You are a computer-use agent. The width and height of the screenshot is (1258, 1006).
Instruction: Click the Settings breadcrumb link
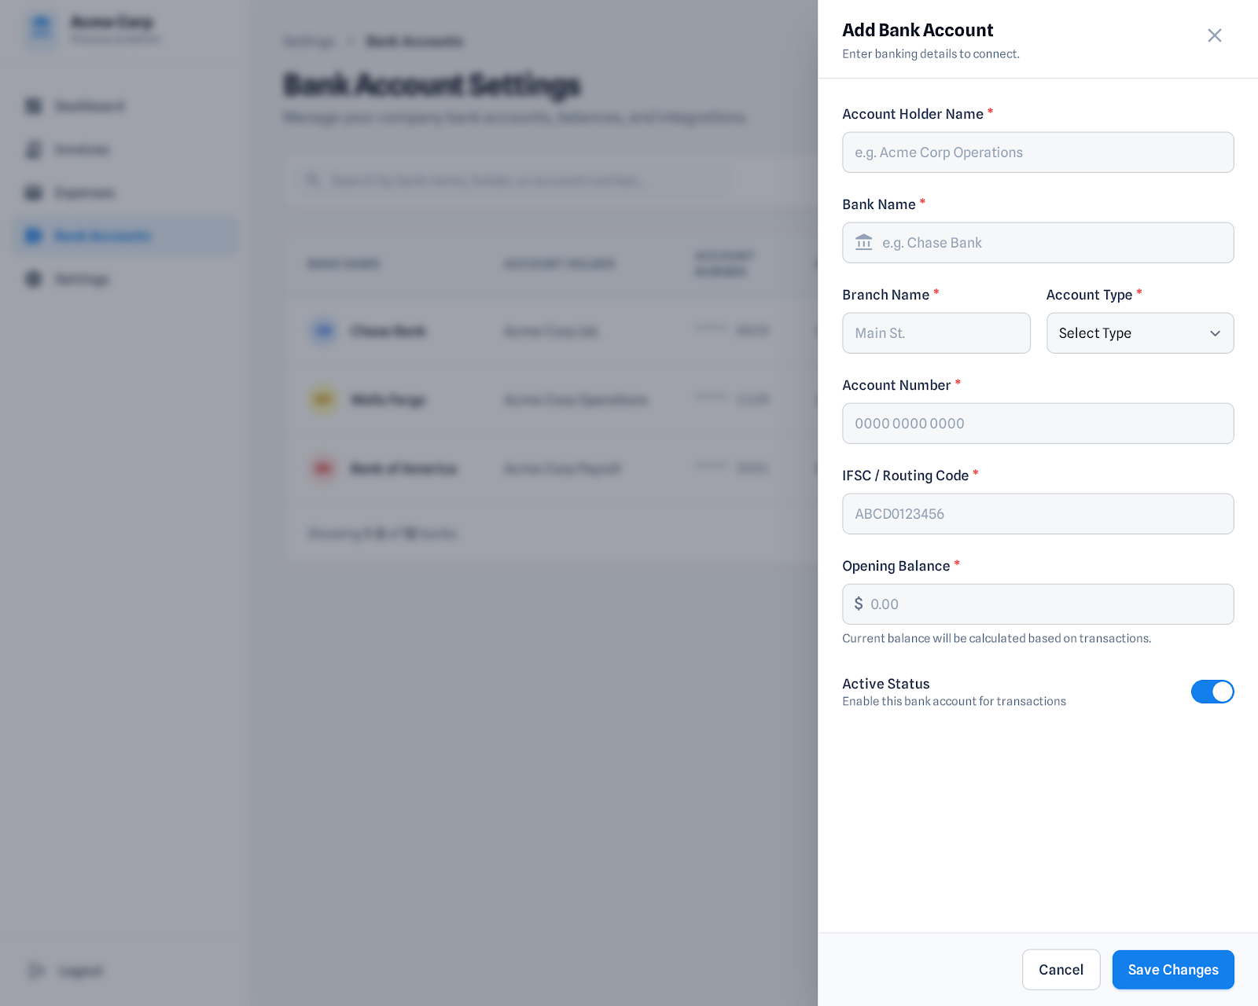(x=309, y=42)
